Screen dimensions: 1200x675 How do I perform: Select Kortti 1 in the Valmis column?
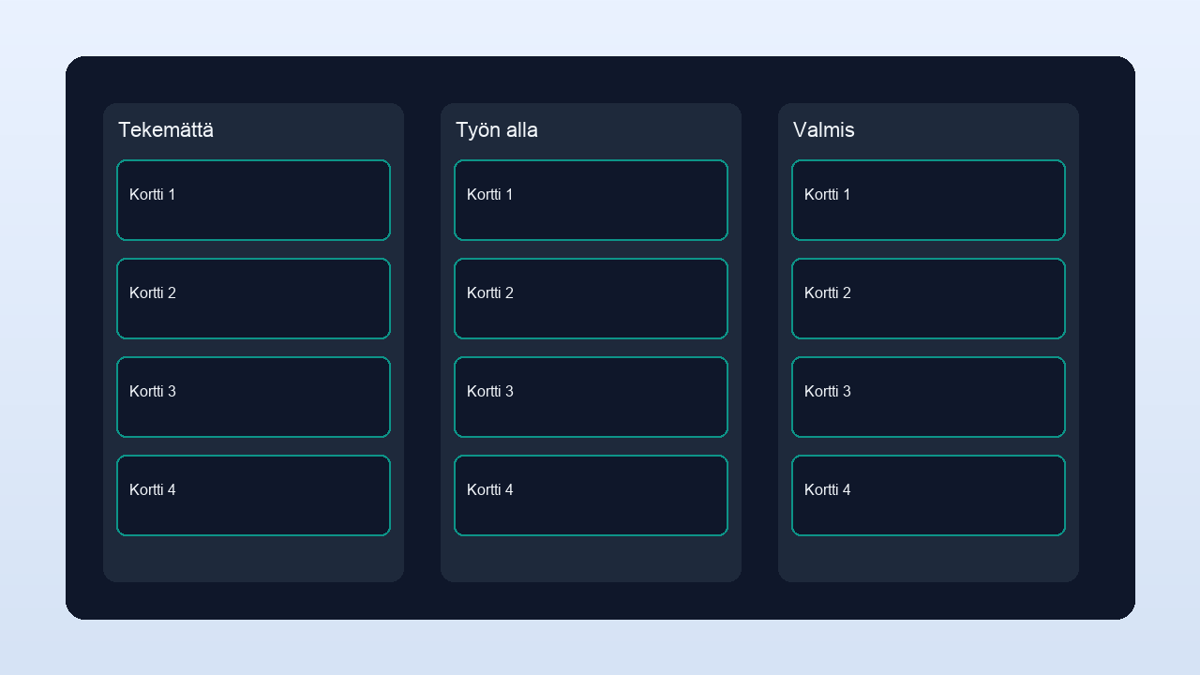click(x=928, y=200)
